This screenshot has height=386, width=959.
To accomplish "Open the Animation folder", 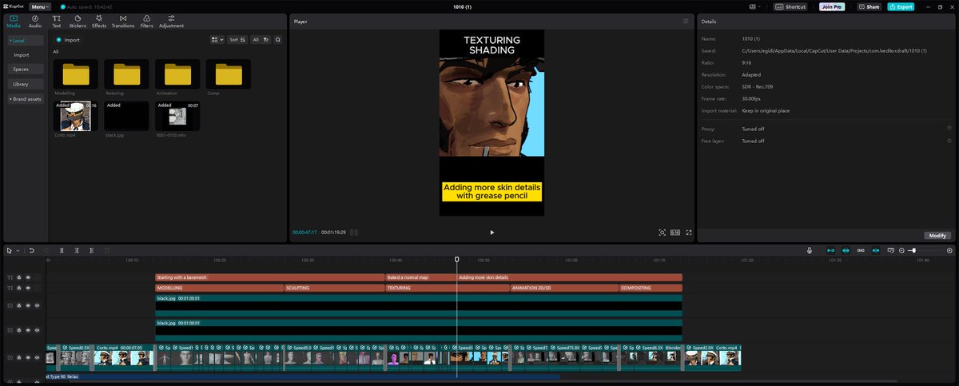I will pos(177,74).
